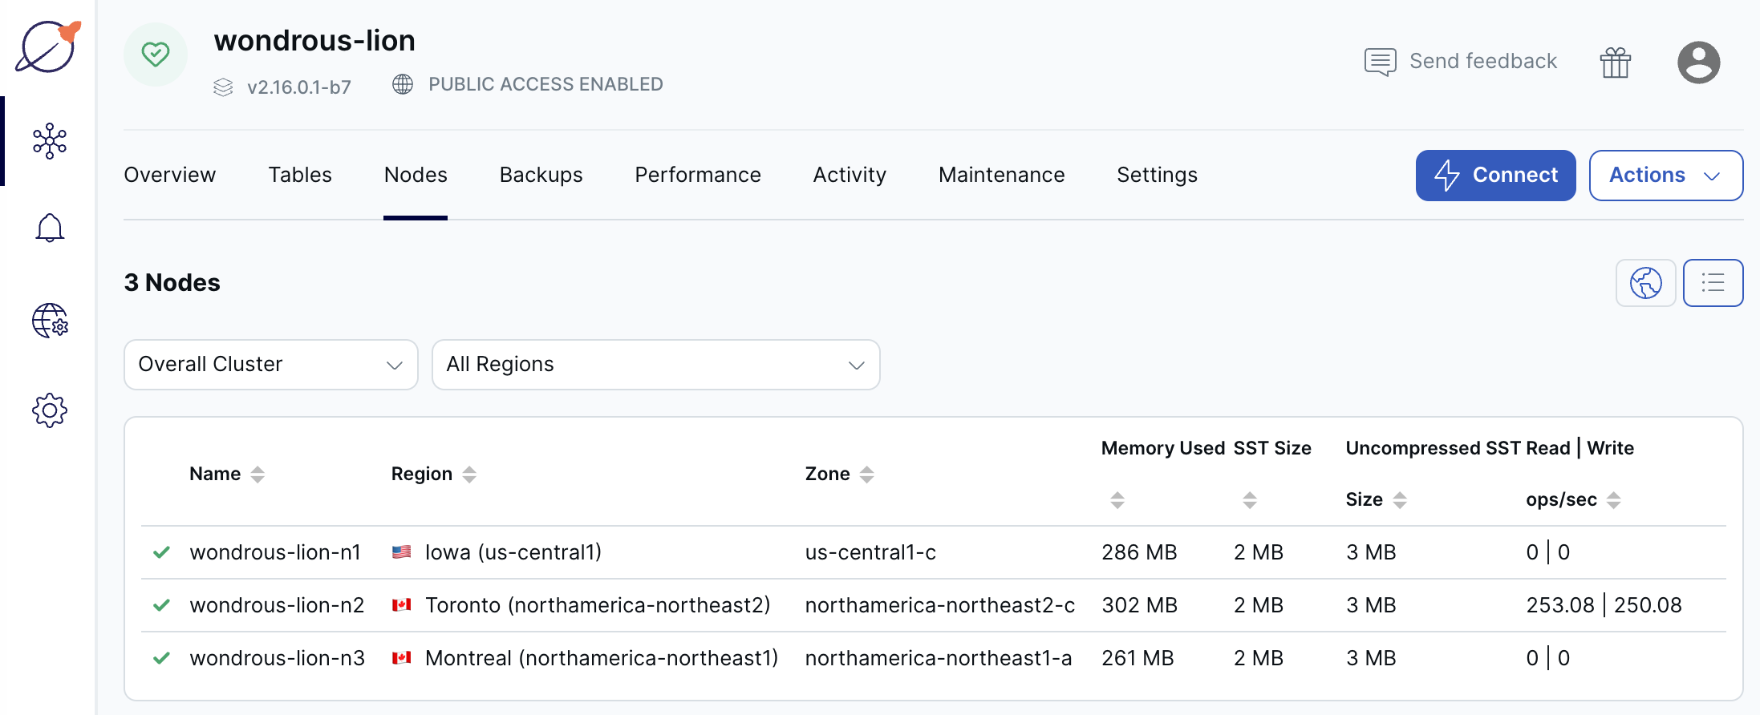Click the YugabyteDB planet logo
This screenshot has width=1760, height=715.
pyautogui.click(x=48, y=46)
